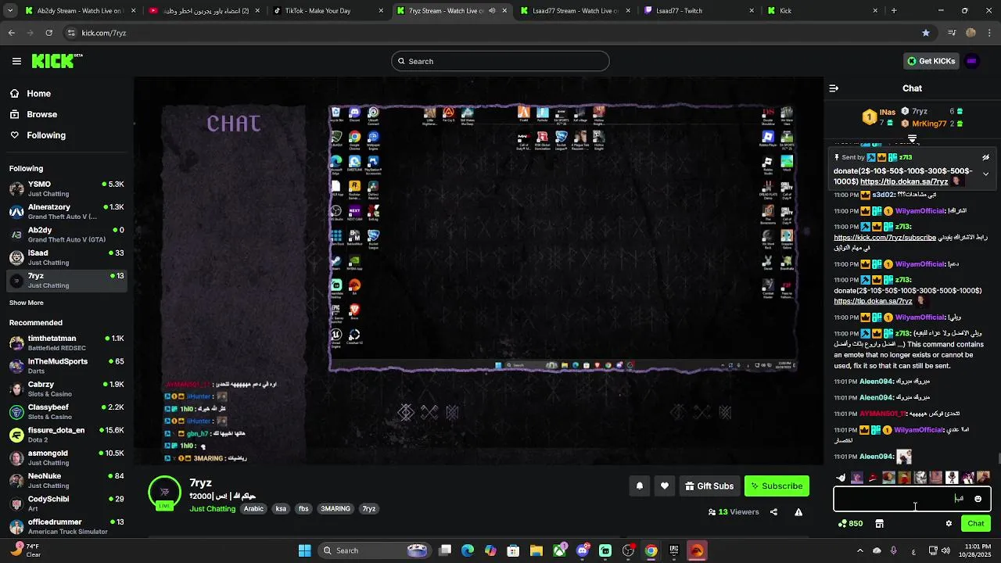Open Microsoft Edge taskbar icon
Viewport: 1001px width, 563px height.
click(468, 550)
